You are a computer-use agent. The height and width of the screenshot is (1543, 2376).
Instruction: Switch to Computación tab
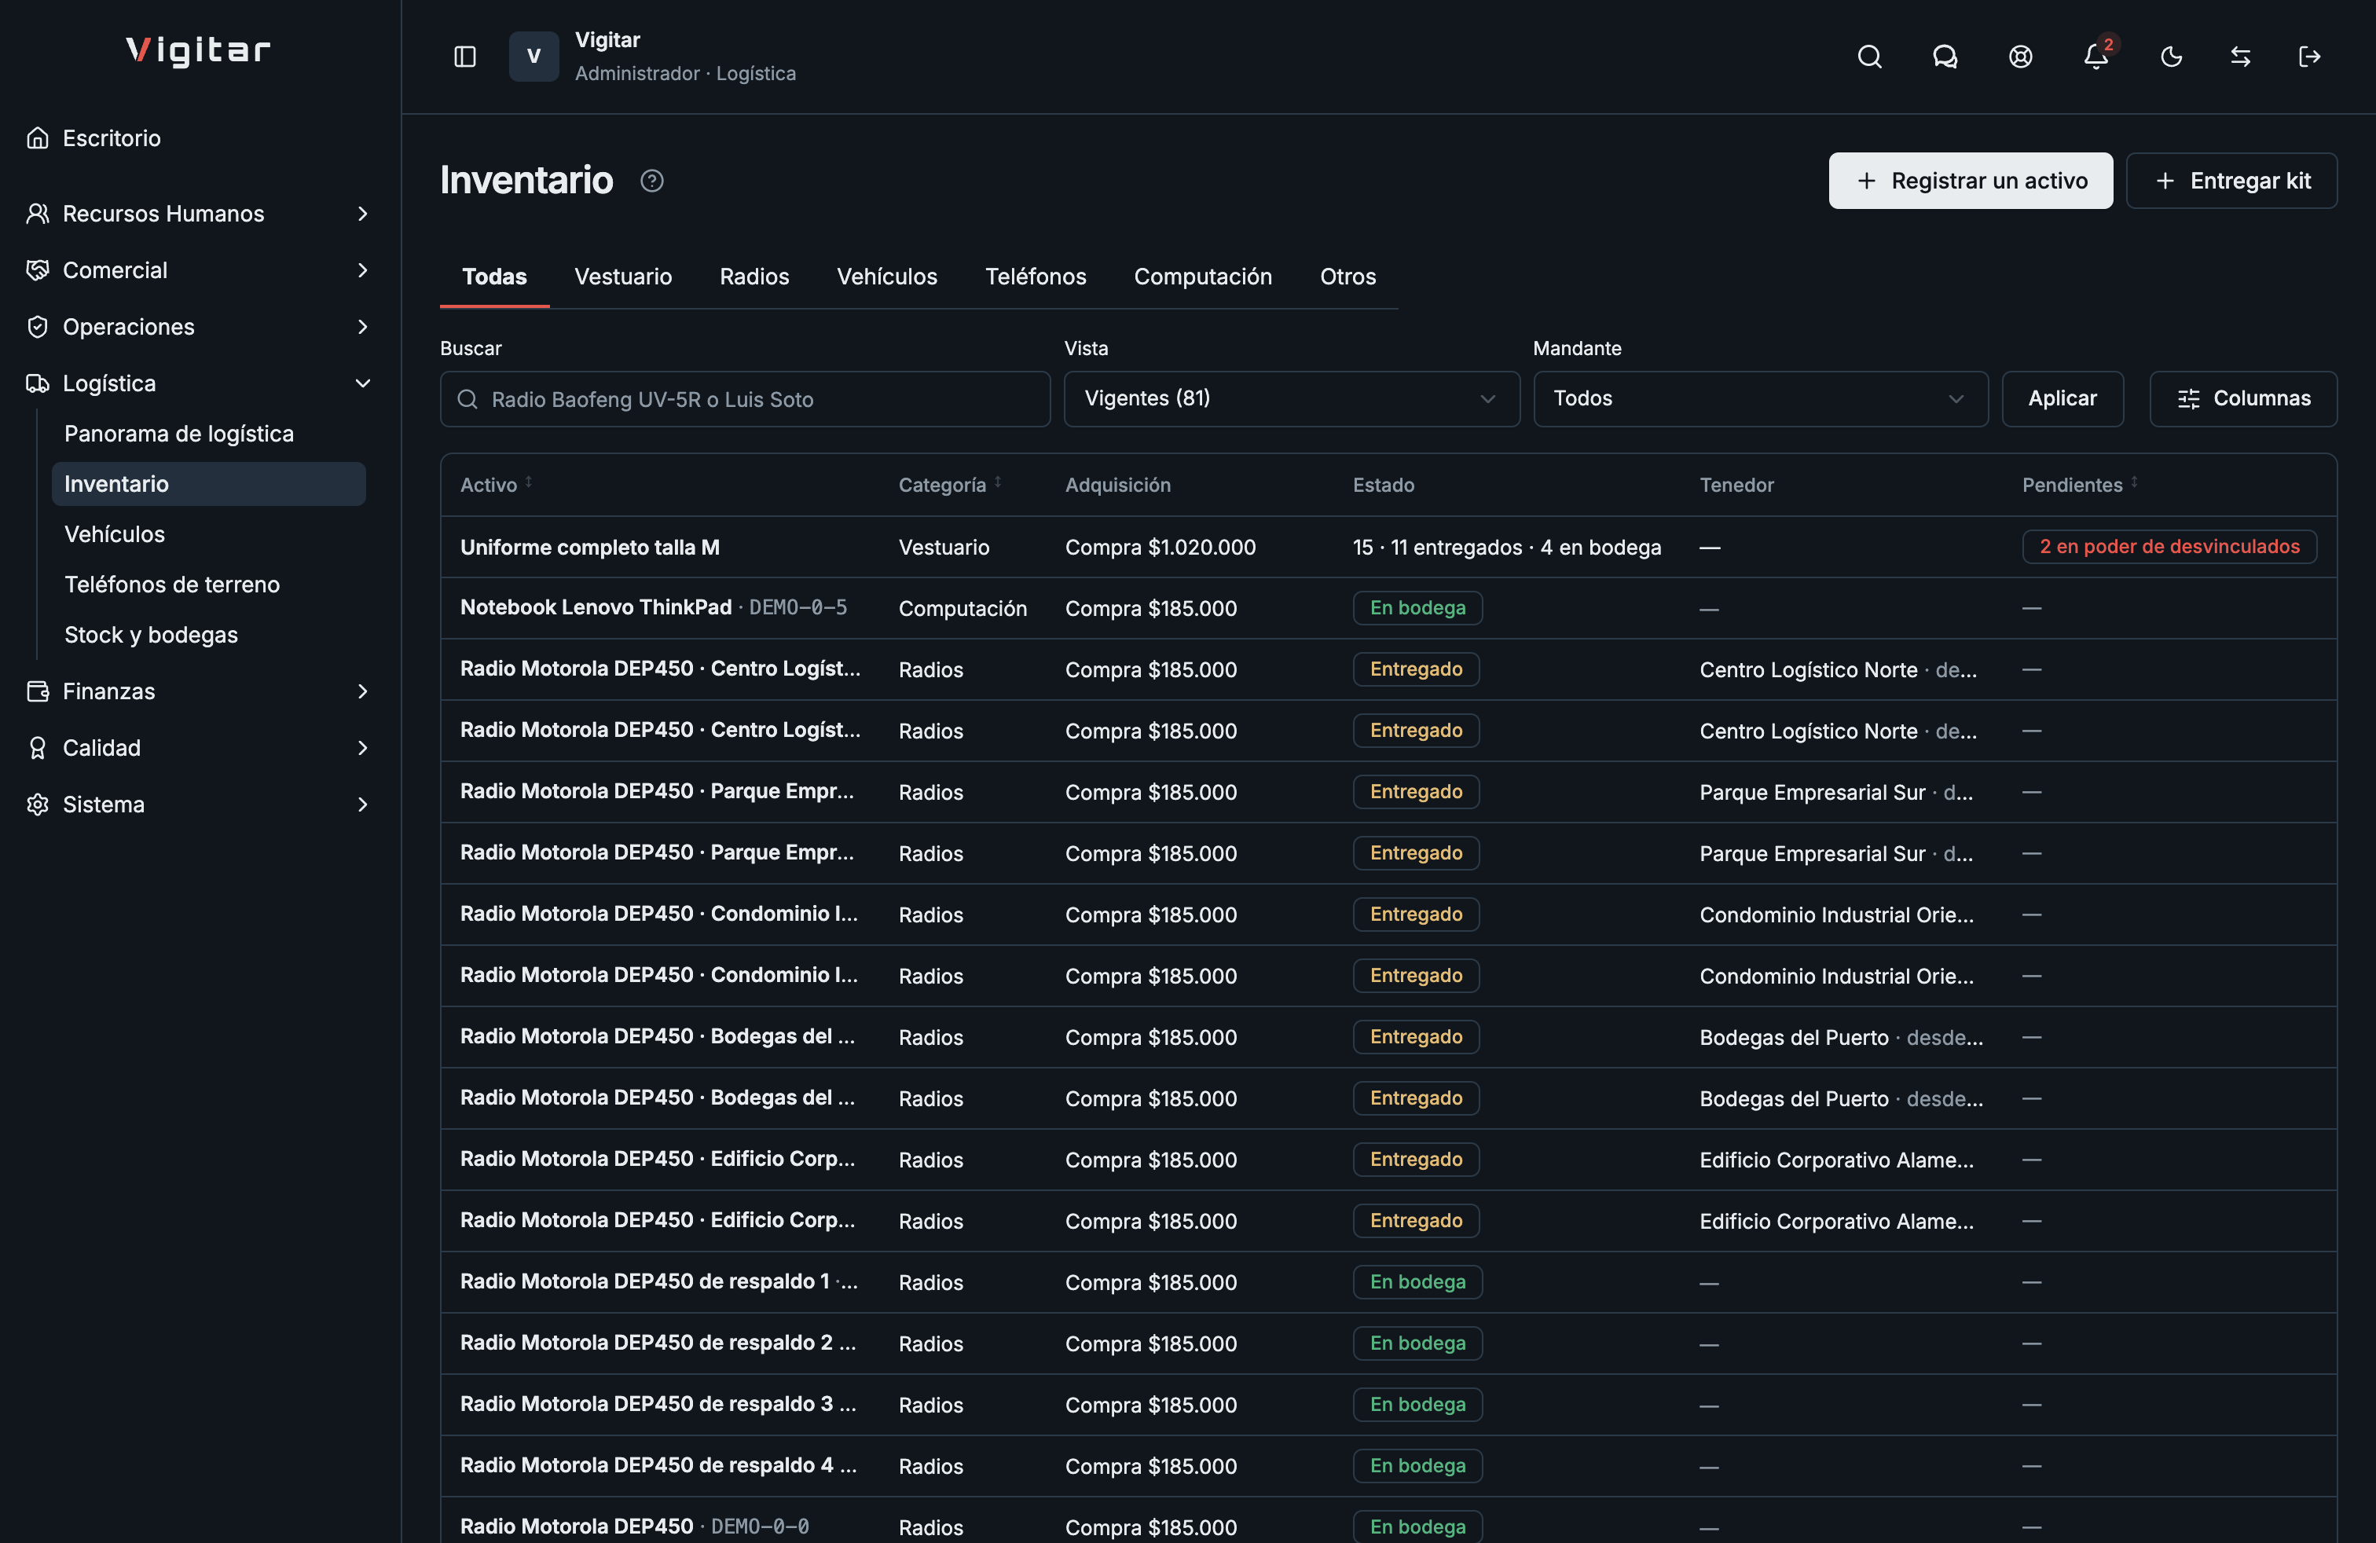pyautogui.click(x=1203, y=277)
